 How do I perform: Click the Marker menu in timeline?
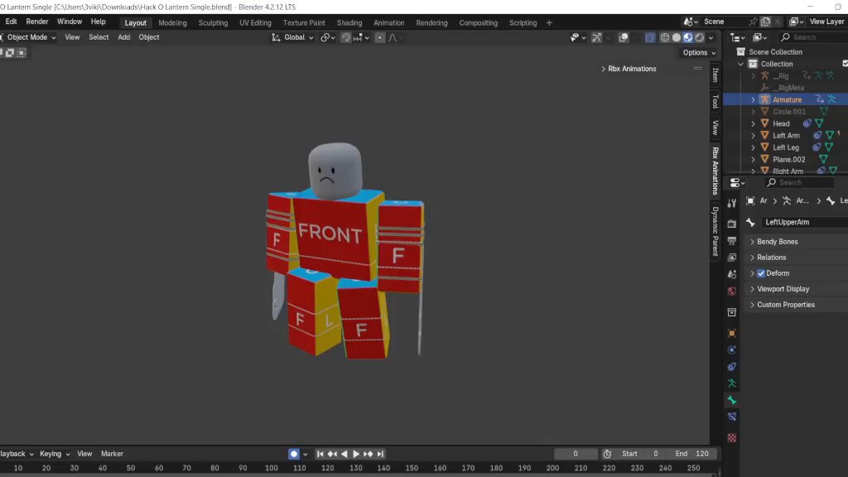(x=112, y=454)
